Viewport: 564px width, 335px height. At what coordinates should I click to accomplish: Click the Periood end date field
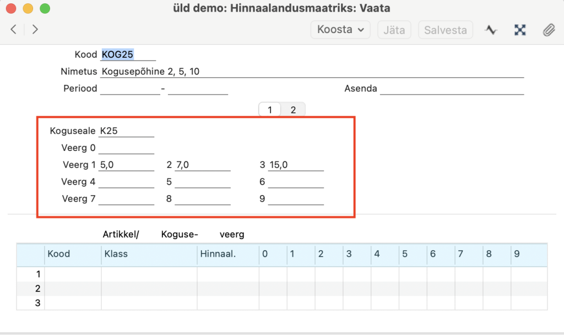(x=198, y=89)
